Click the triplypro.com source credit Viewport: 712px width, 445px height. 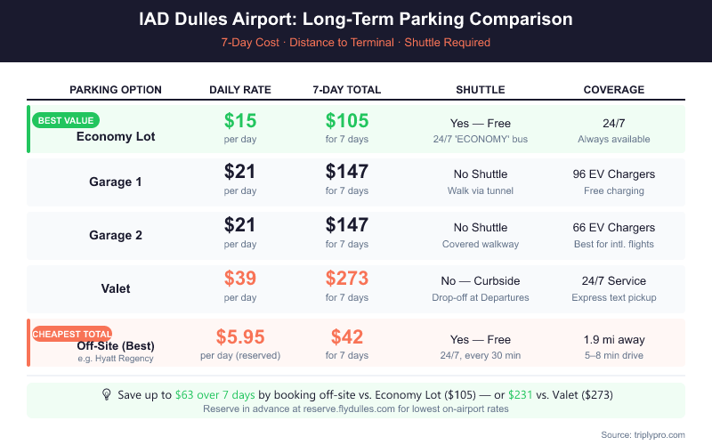654,433
